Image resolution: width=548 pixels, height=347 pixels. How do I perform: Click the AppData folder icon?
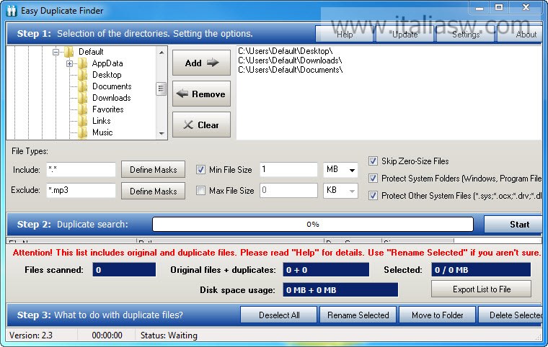[82, 63]
